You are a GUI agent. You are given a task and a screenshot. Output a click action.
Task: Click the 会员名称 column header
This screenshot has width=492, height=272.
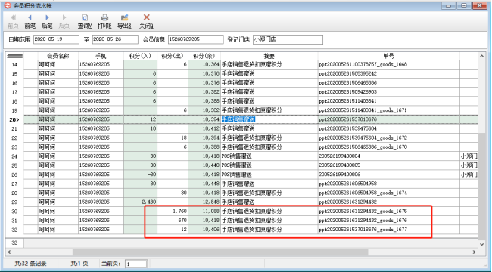coord(58,56)
